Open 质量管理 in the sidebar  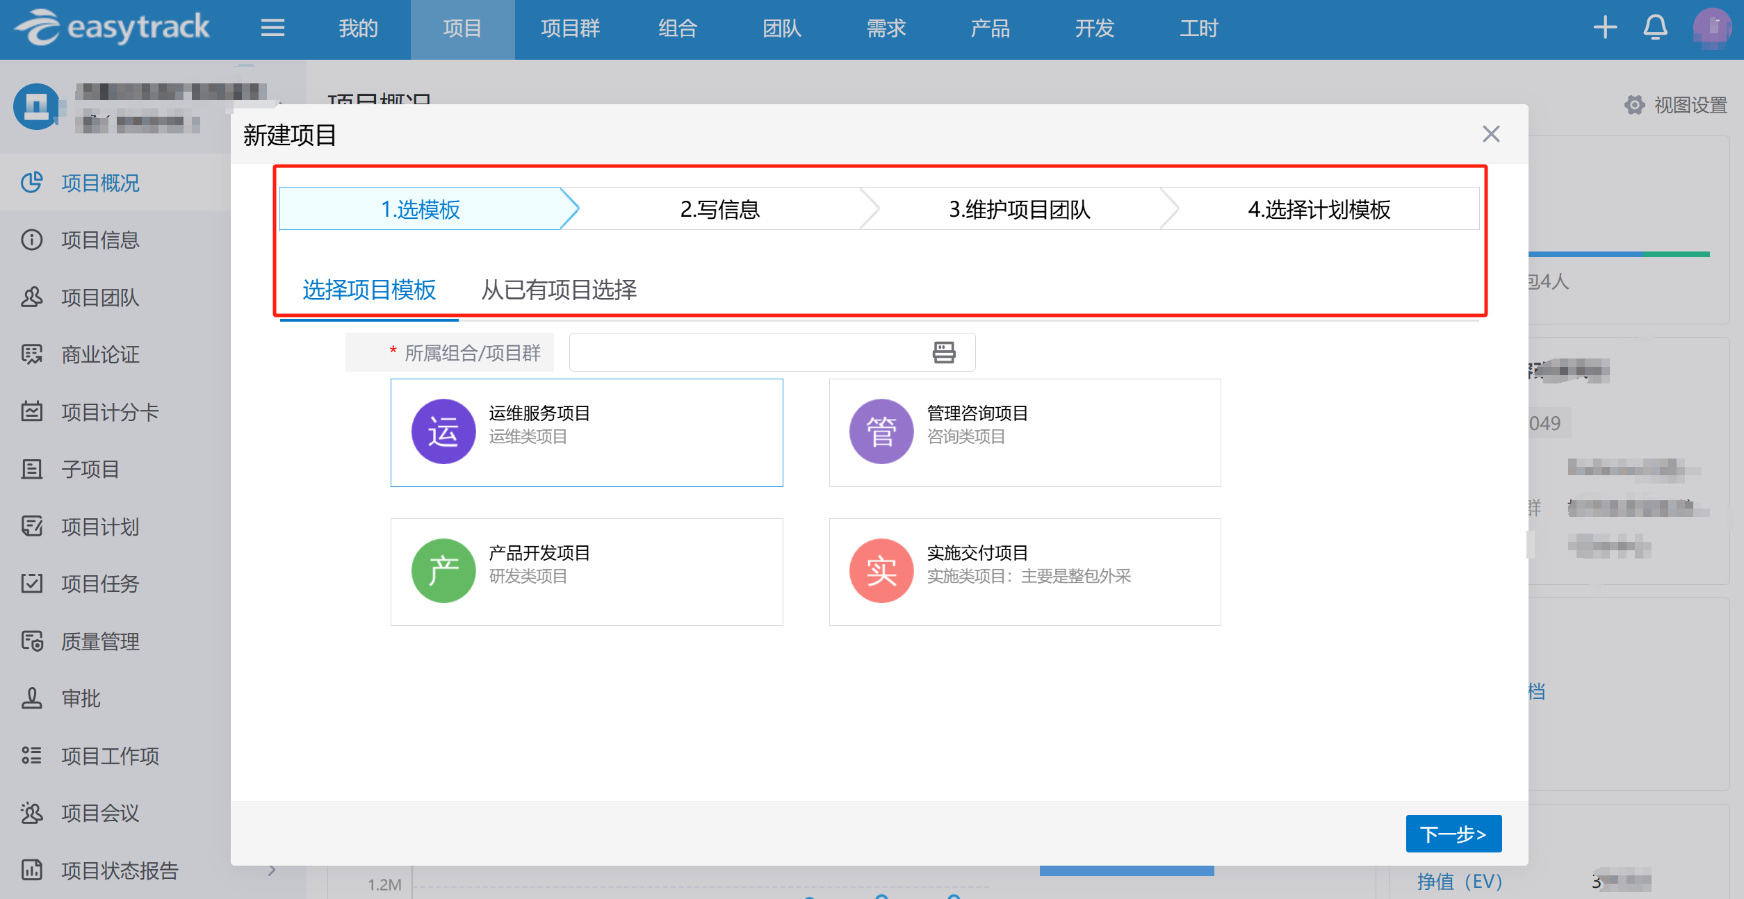(99, 641)
